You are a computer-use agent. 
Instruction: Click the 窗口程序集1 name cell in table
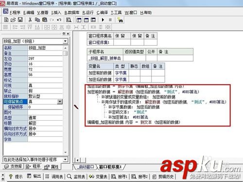click(100, 42)
